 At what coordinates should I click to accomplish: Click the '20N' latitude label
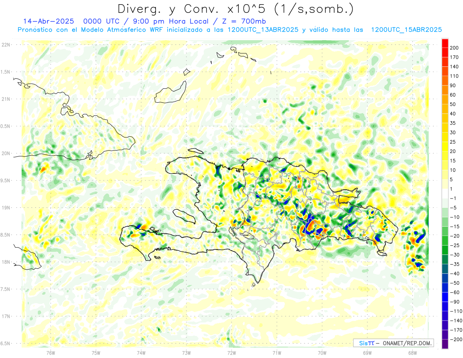(x=6, y=153)
